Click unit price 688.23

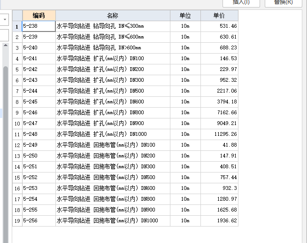coord(220,48)
